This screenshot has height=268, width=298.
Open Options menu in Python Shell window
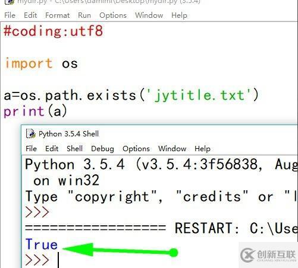pos(136,149)
